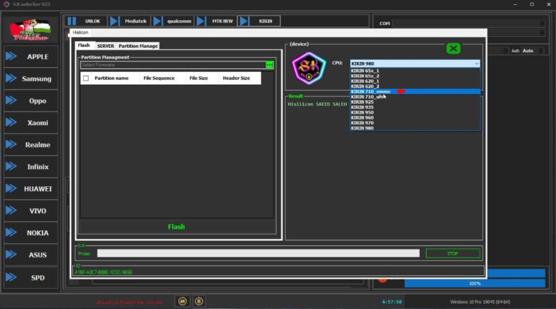The image size is (556, 309).
Task: Choose KIRIN 620_1 from CPU list
Action: pyautogui.click(x=415, y=81)
